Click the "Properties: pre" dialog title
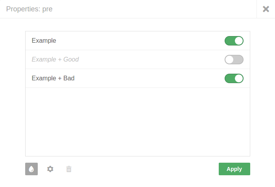Image resolution: width=275 pixels, height=187 pixels. pos(29,9)
